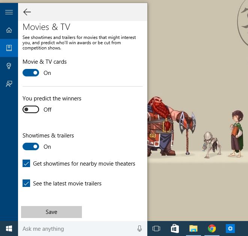
Task: Click the microphone icon in search box
Action: (x=139, y=229)
